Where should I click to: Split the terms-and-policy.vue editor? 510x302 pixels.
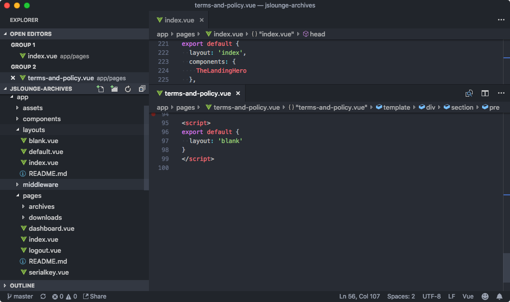pos(485,93)
